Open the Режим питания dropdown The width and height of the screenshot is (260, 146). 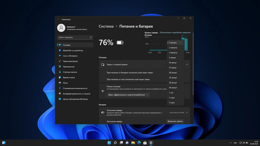(x=128, y=94)
